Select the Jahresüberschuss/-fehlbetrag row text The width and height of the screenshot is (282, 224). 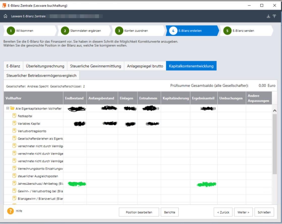pyautogui.click(x=40, y=184)
